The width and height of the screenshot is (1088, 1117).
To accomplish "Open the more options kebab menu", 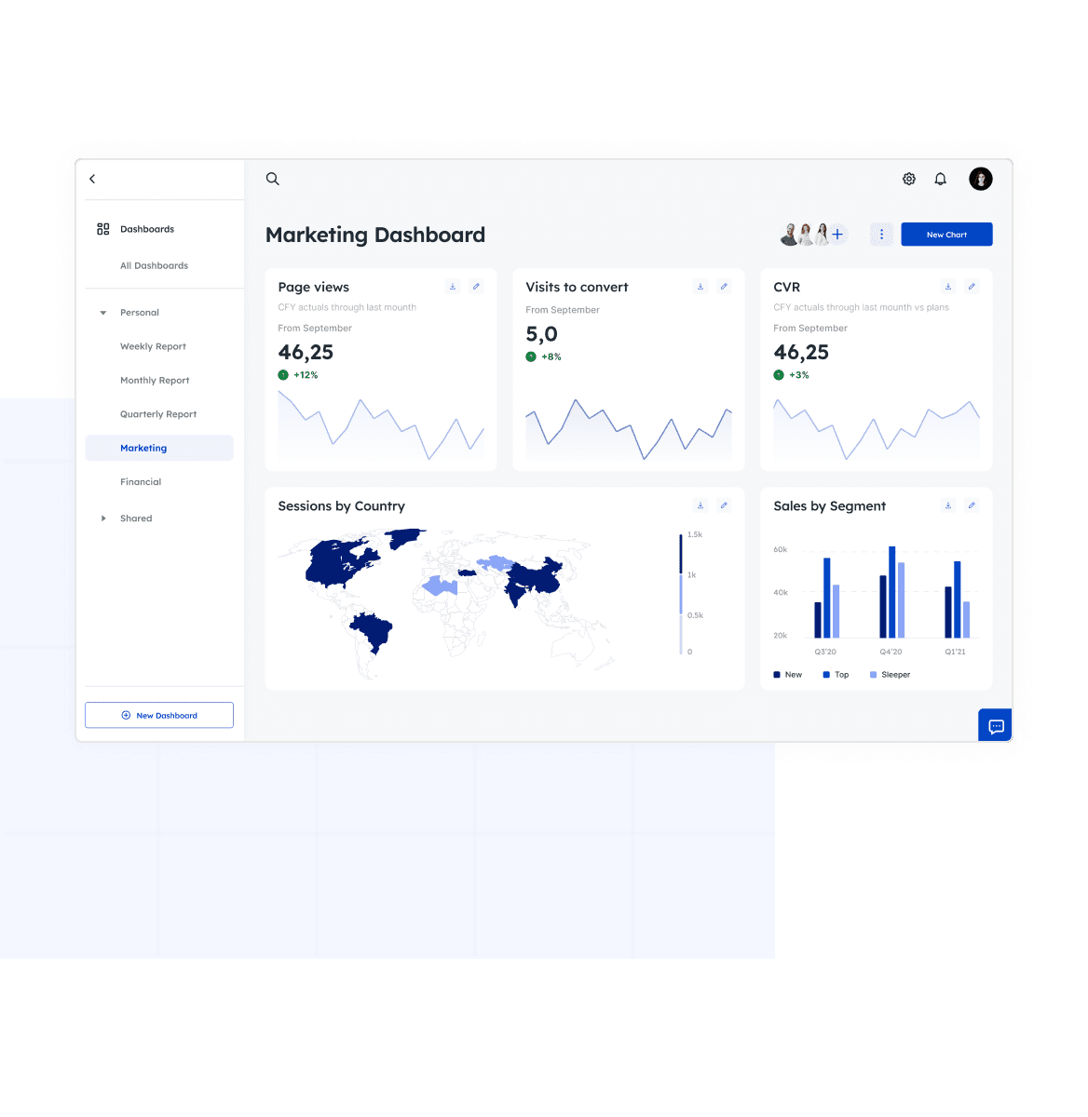I will pyautogui.click(x=880, y=234).
